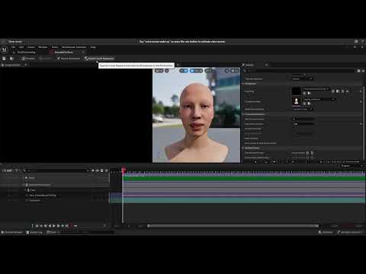Set playback start bracket in Sequencer
Screen dimensions: 366x274
pos(32,226)
